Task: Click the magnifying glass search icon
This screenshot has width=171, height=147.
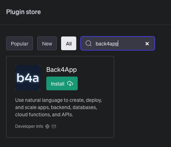Action: [x=89, y=43]
